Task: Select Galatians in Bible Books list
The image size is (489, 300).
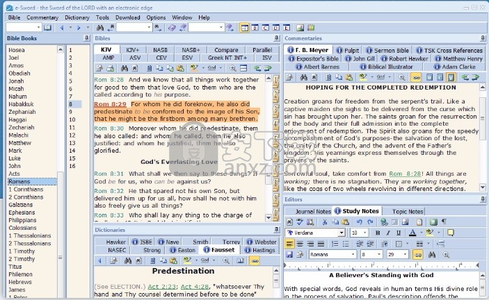Action: tap(21, 205)
